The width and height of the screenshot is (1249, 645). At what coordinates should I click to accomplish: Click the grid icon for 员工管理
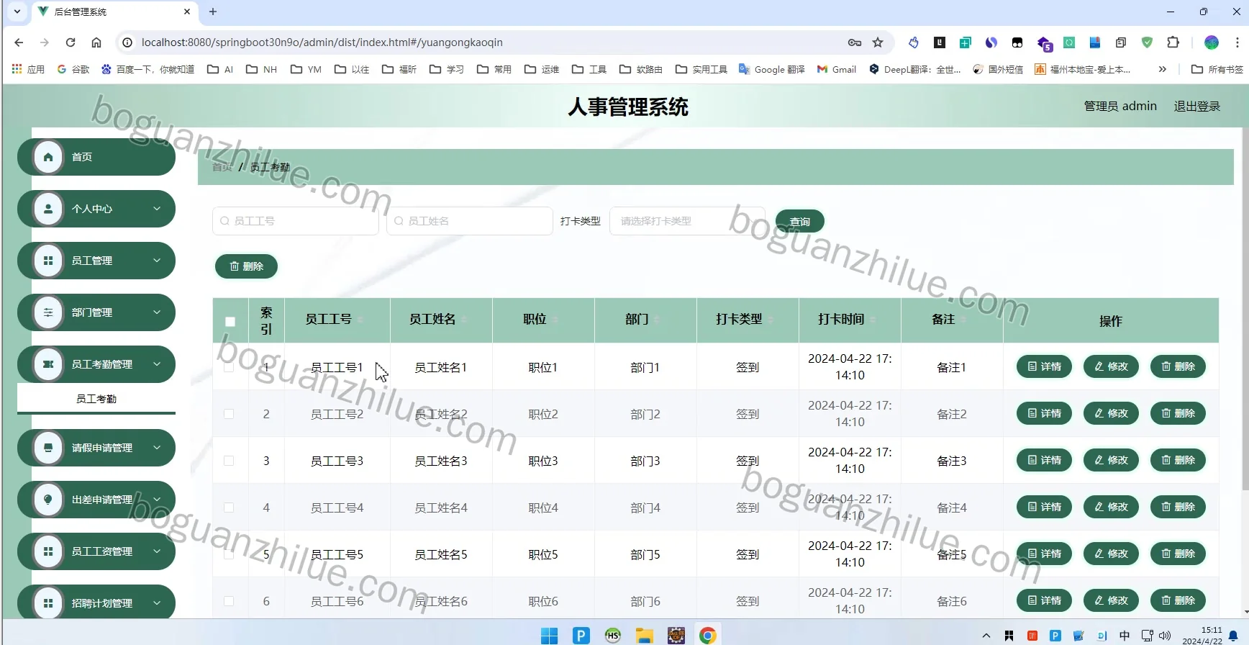point(48,261)
